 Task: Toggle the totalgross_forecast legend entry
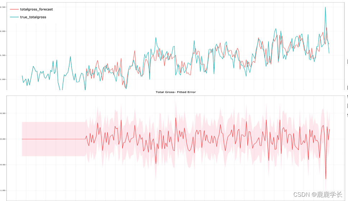32,9
